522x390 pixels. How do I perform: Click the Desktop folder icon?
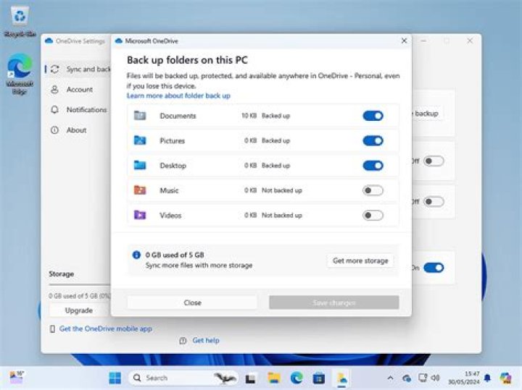(x=140, y=165)
